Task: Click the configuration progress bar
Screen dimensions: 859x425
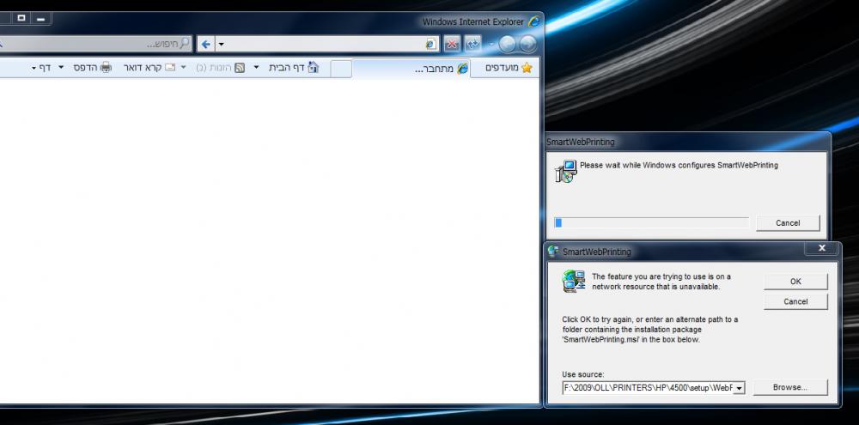Action: [651, 222]
